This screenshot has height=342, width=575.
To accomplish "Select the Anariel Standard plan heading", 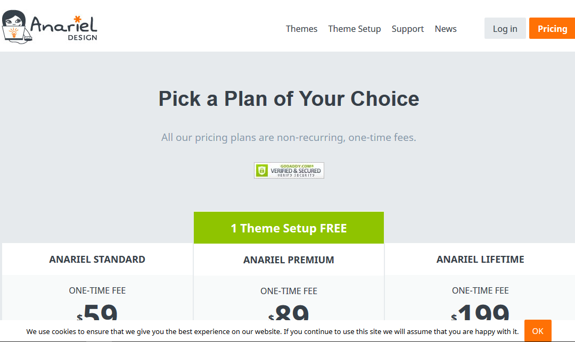I will (97, 259).
